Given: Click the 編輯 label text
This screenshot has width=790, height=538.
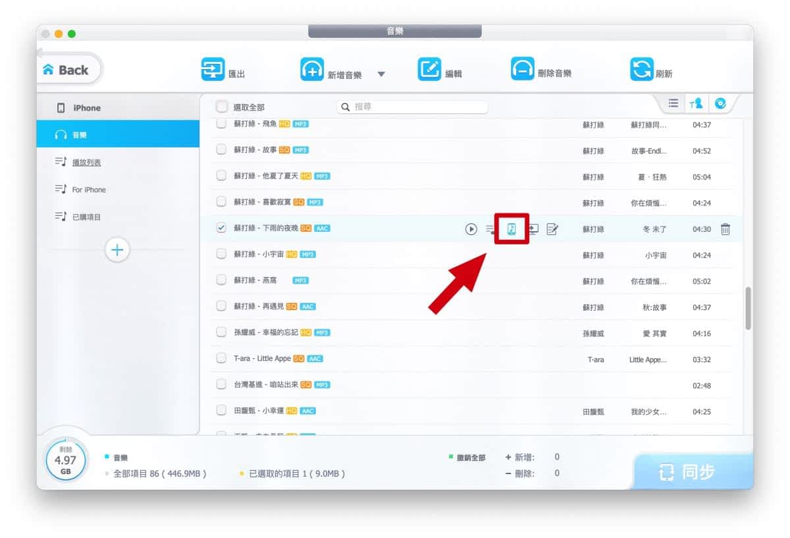Looking at the screenshot, I should 454,73.
